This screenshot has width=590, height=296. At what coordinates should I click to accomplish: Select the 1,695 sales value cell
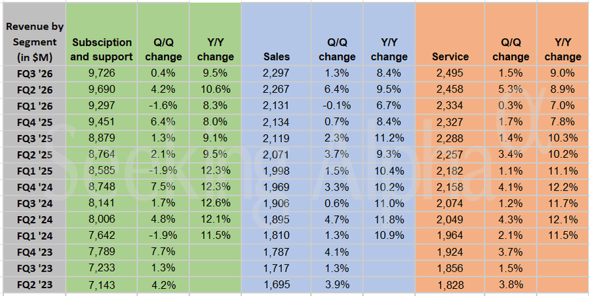[x=276, y=286]
